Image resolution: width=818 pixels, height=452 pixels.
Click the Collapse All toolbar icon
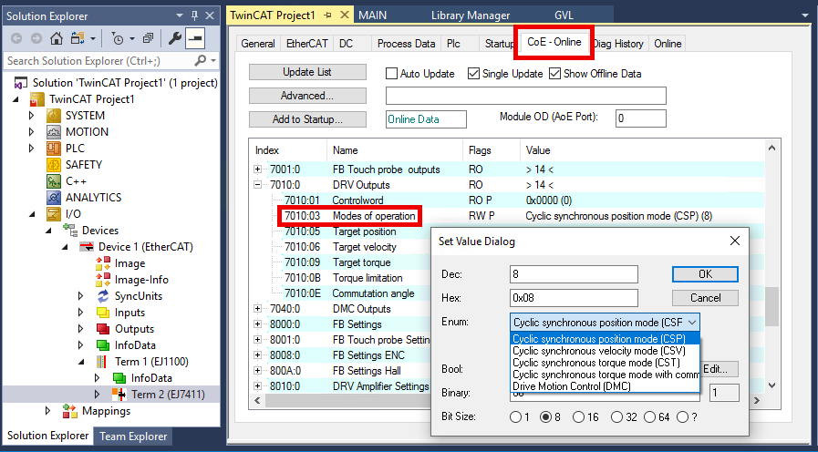(x=149, y=38)
